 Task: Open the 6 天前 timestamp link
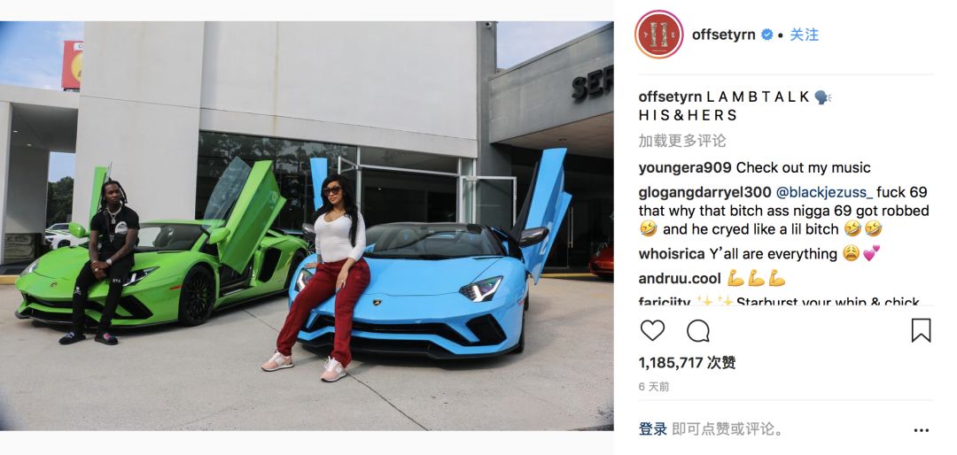(x=654, y=387)
